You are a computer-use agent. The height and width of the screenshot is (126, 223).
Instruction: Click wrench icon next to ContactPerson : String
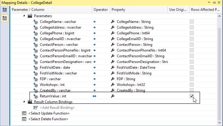[113, 45]
